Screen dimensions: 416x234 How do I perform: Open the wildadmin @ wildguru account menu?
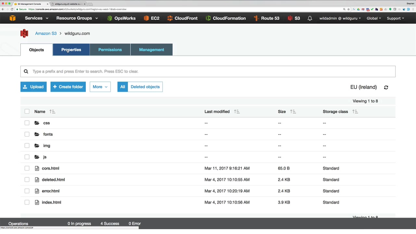[340, 18]
